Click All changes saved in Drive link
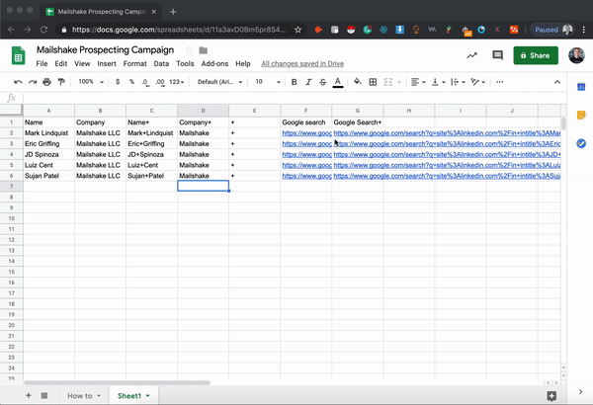The image size is (593, 405). tap(302, 63)
